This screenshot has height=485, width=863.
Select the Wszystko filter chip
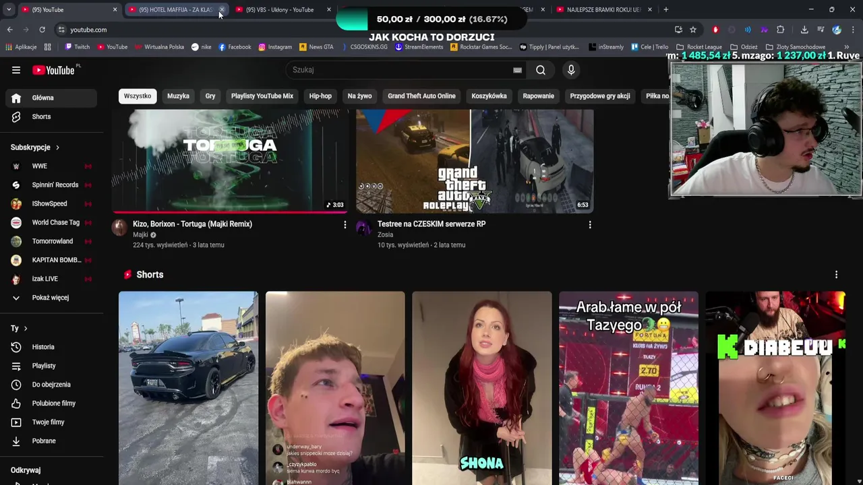point(138,96)
